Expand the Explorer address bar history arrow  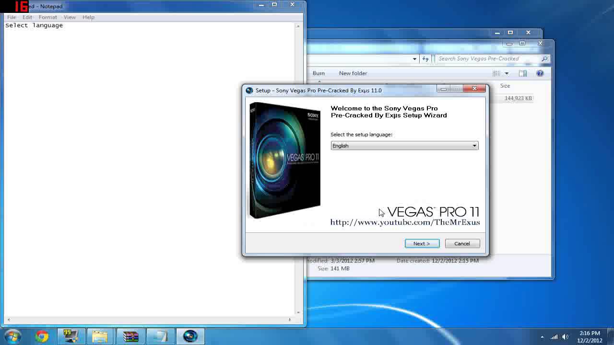point(414,59)
